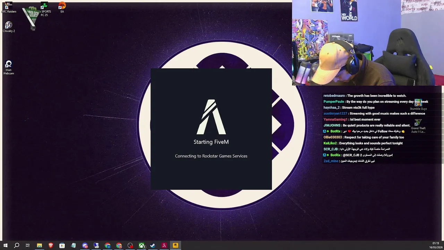The height and width of the screenshot is (250, 444).
Task: Select the FiveM logo in the splash window
Action: [211, 117]
